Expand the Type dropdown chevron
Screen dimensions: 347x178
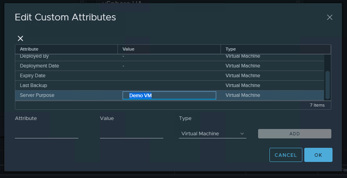pos(242,134)
